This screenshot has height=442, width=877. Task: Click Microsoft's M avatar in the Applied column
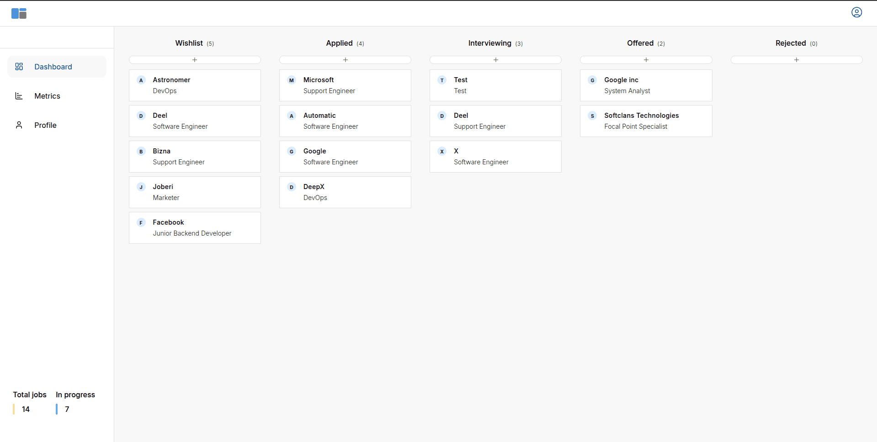(x=291, y=80)
